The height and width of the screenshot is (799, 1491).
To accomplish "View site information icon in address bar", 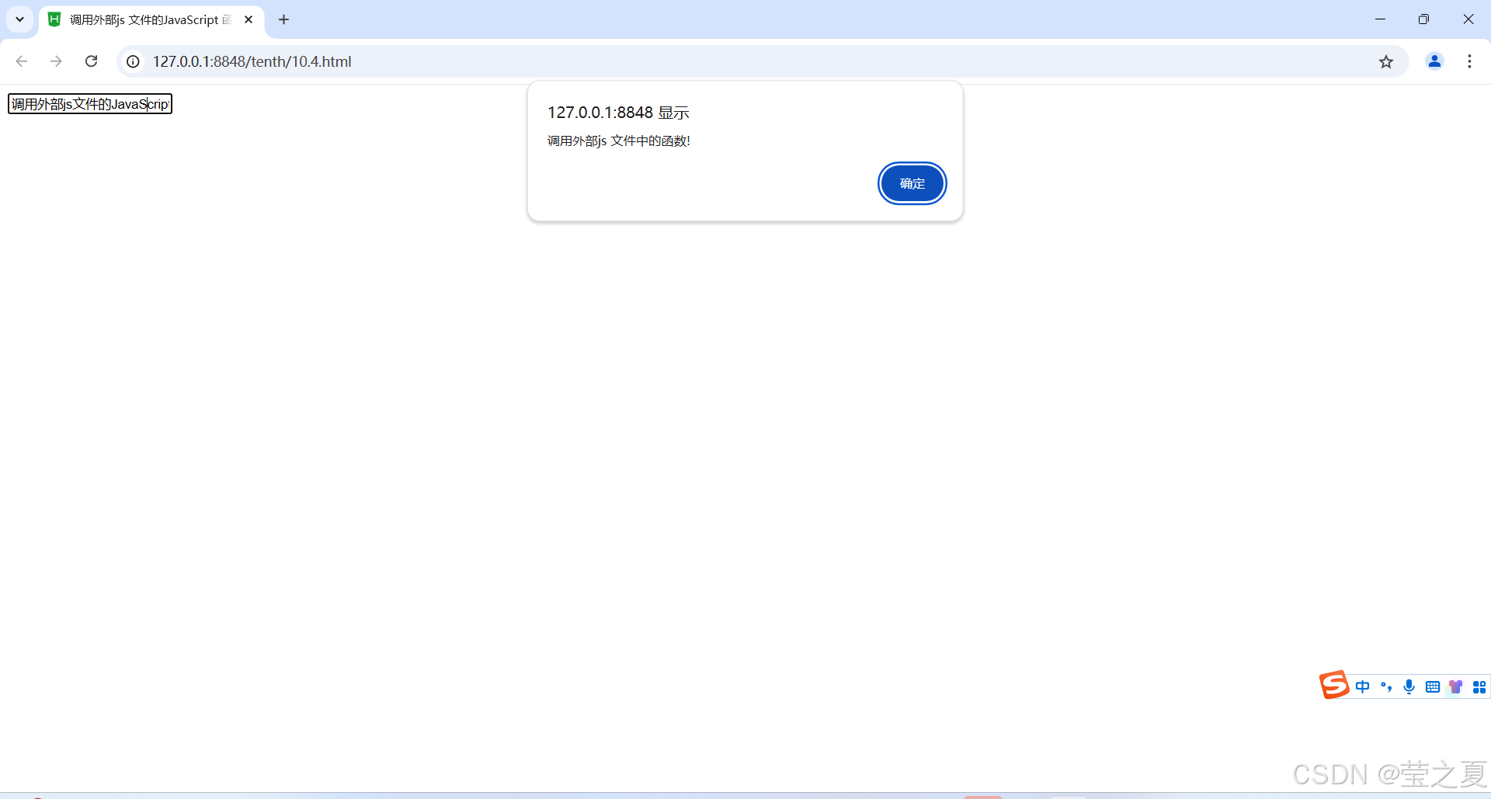I will click(x=134, y=61).
